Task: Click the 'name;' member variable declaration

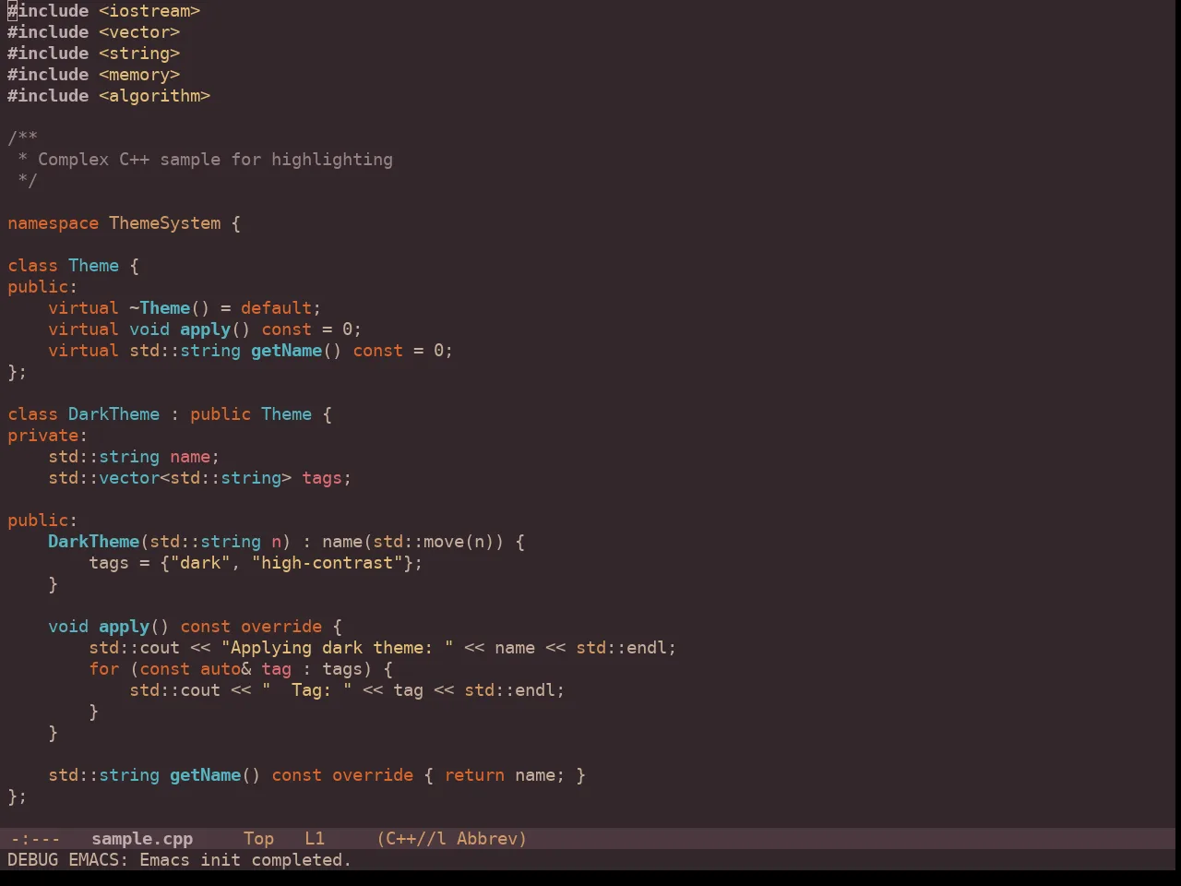Action: pos(195,457)
